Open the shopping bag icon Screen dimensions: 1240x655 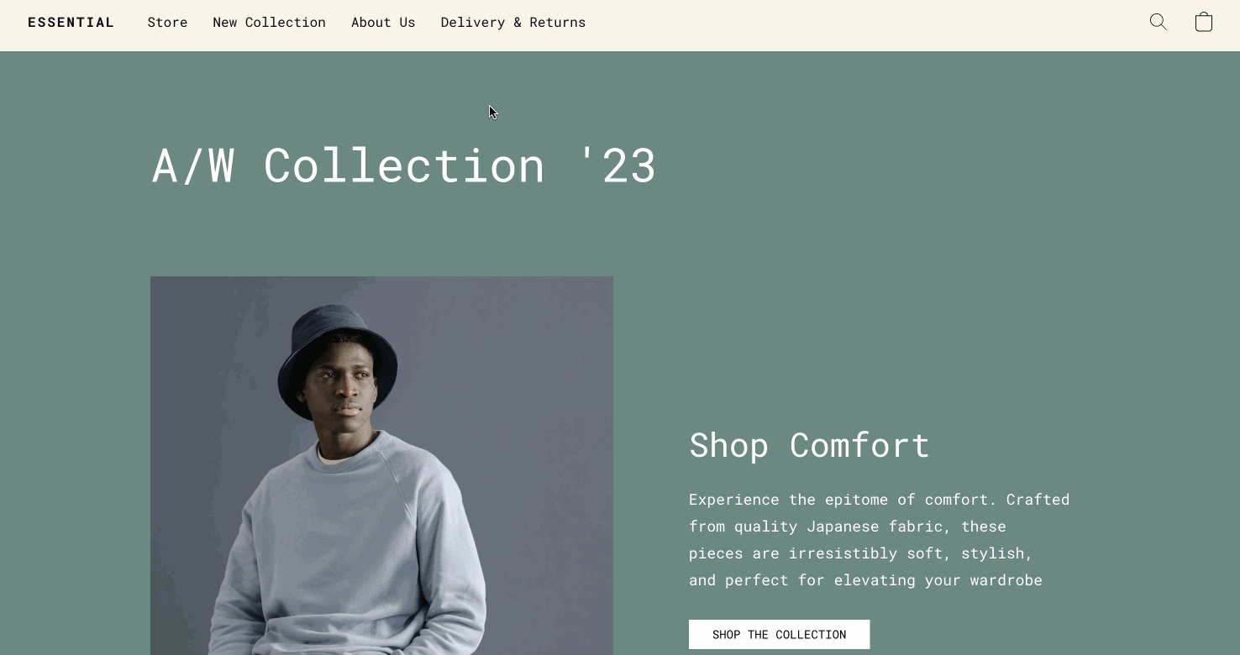click(x=1204, y=22)
